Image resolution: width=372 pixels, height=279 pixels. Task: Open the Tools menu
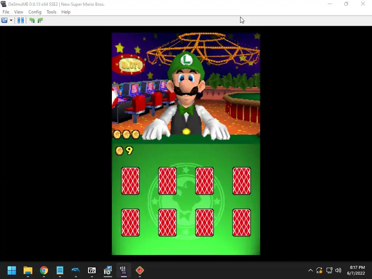coord(51,12)
